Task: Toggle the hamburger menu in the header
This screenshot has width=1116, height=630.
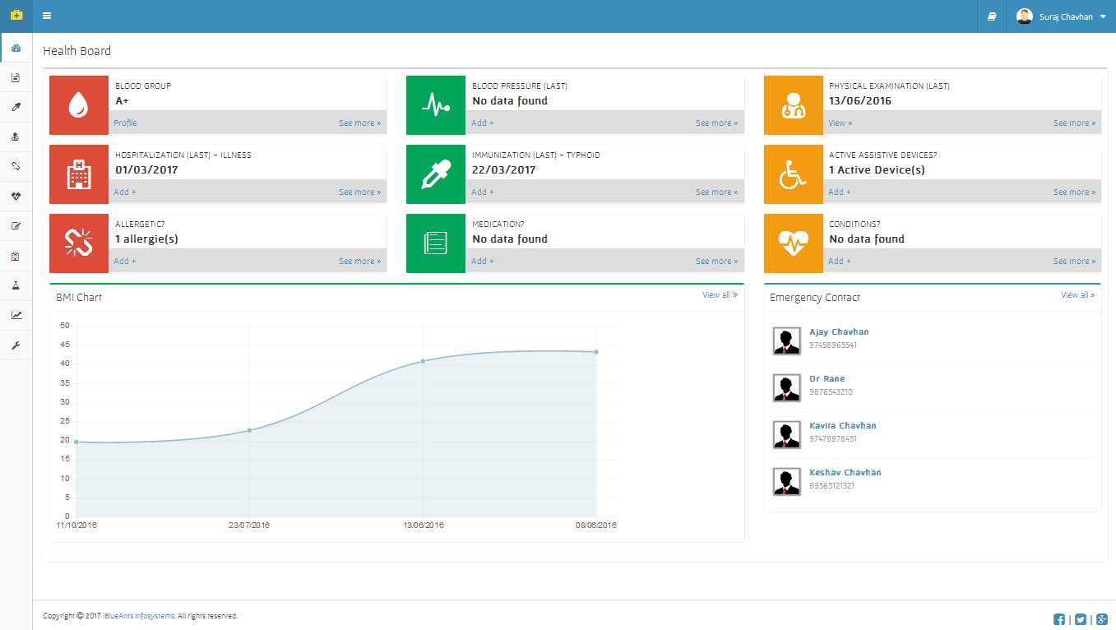Action: point(47,16)
